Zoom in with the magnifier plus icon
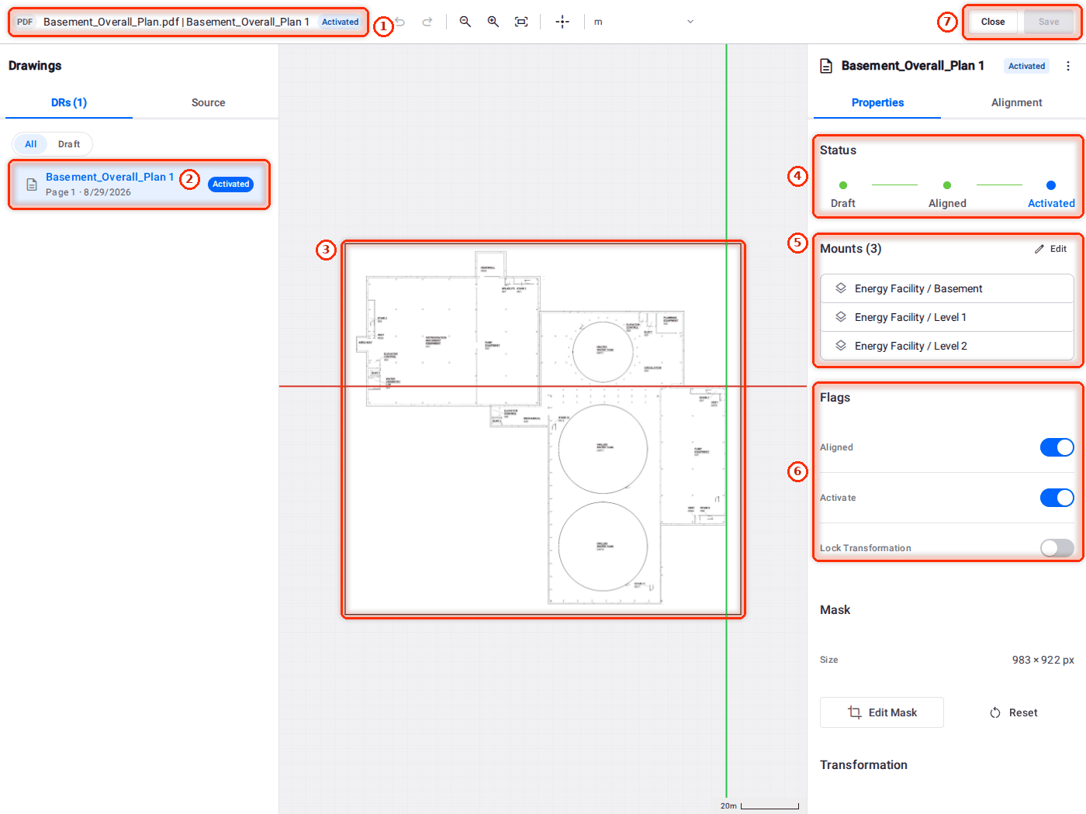 point(493,22)
